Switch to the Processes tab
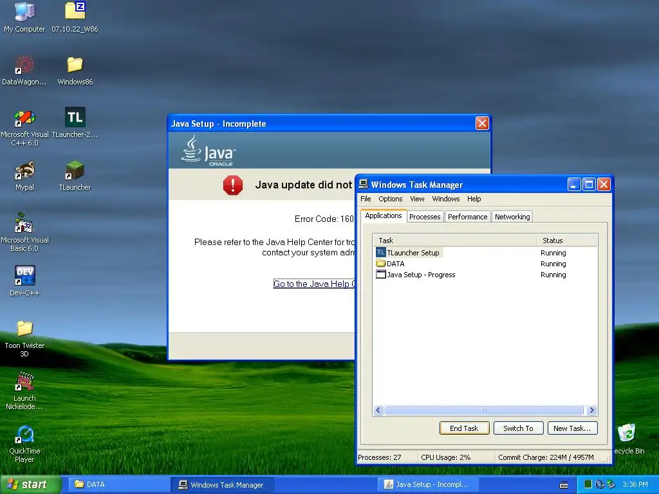Image resolution: width=659 pixels, height=494 pixels. click(x=425, y=217)
